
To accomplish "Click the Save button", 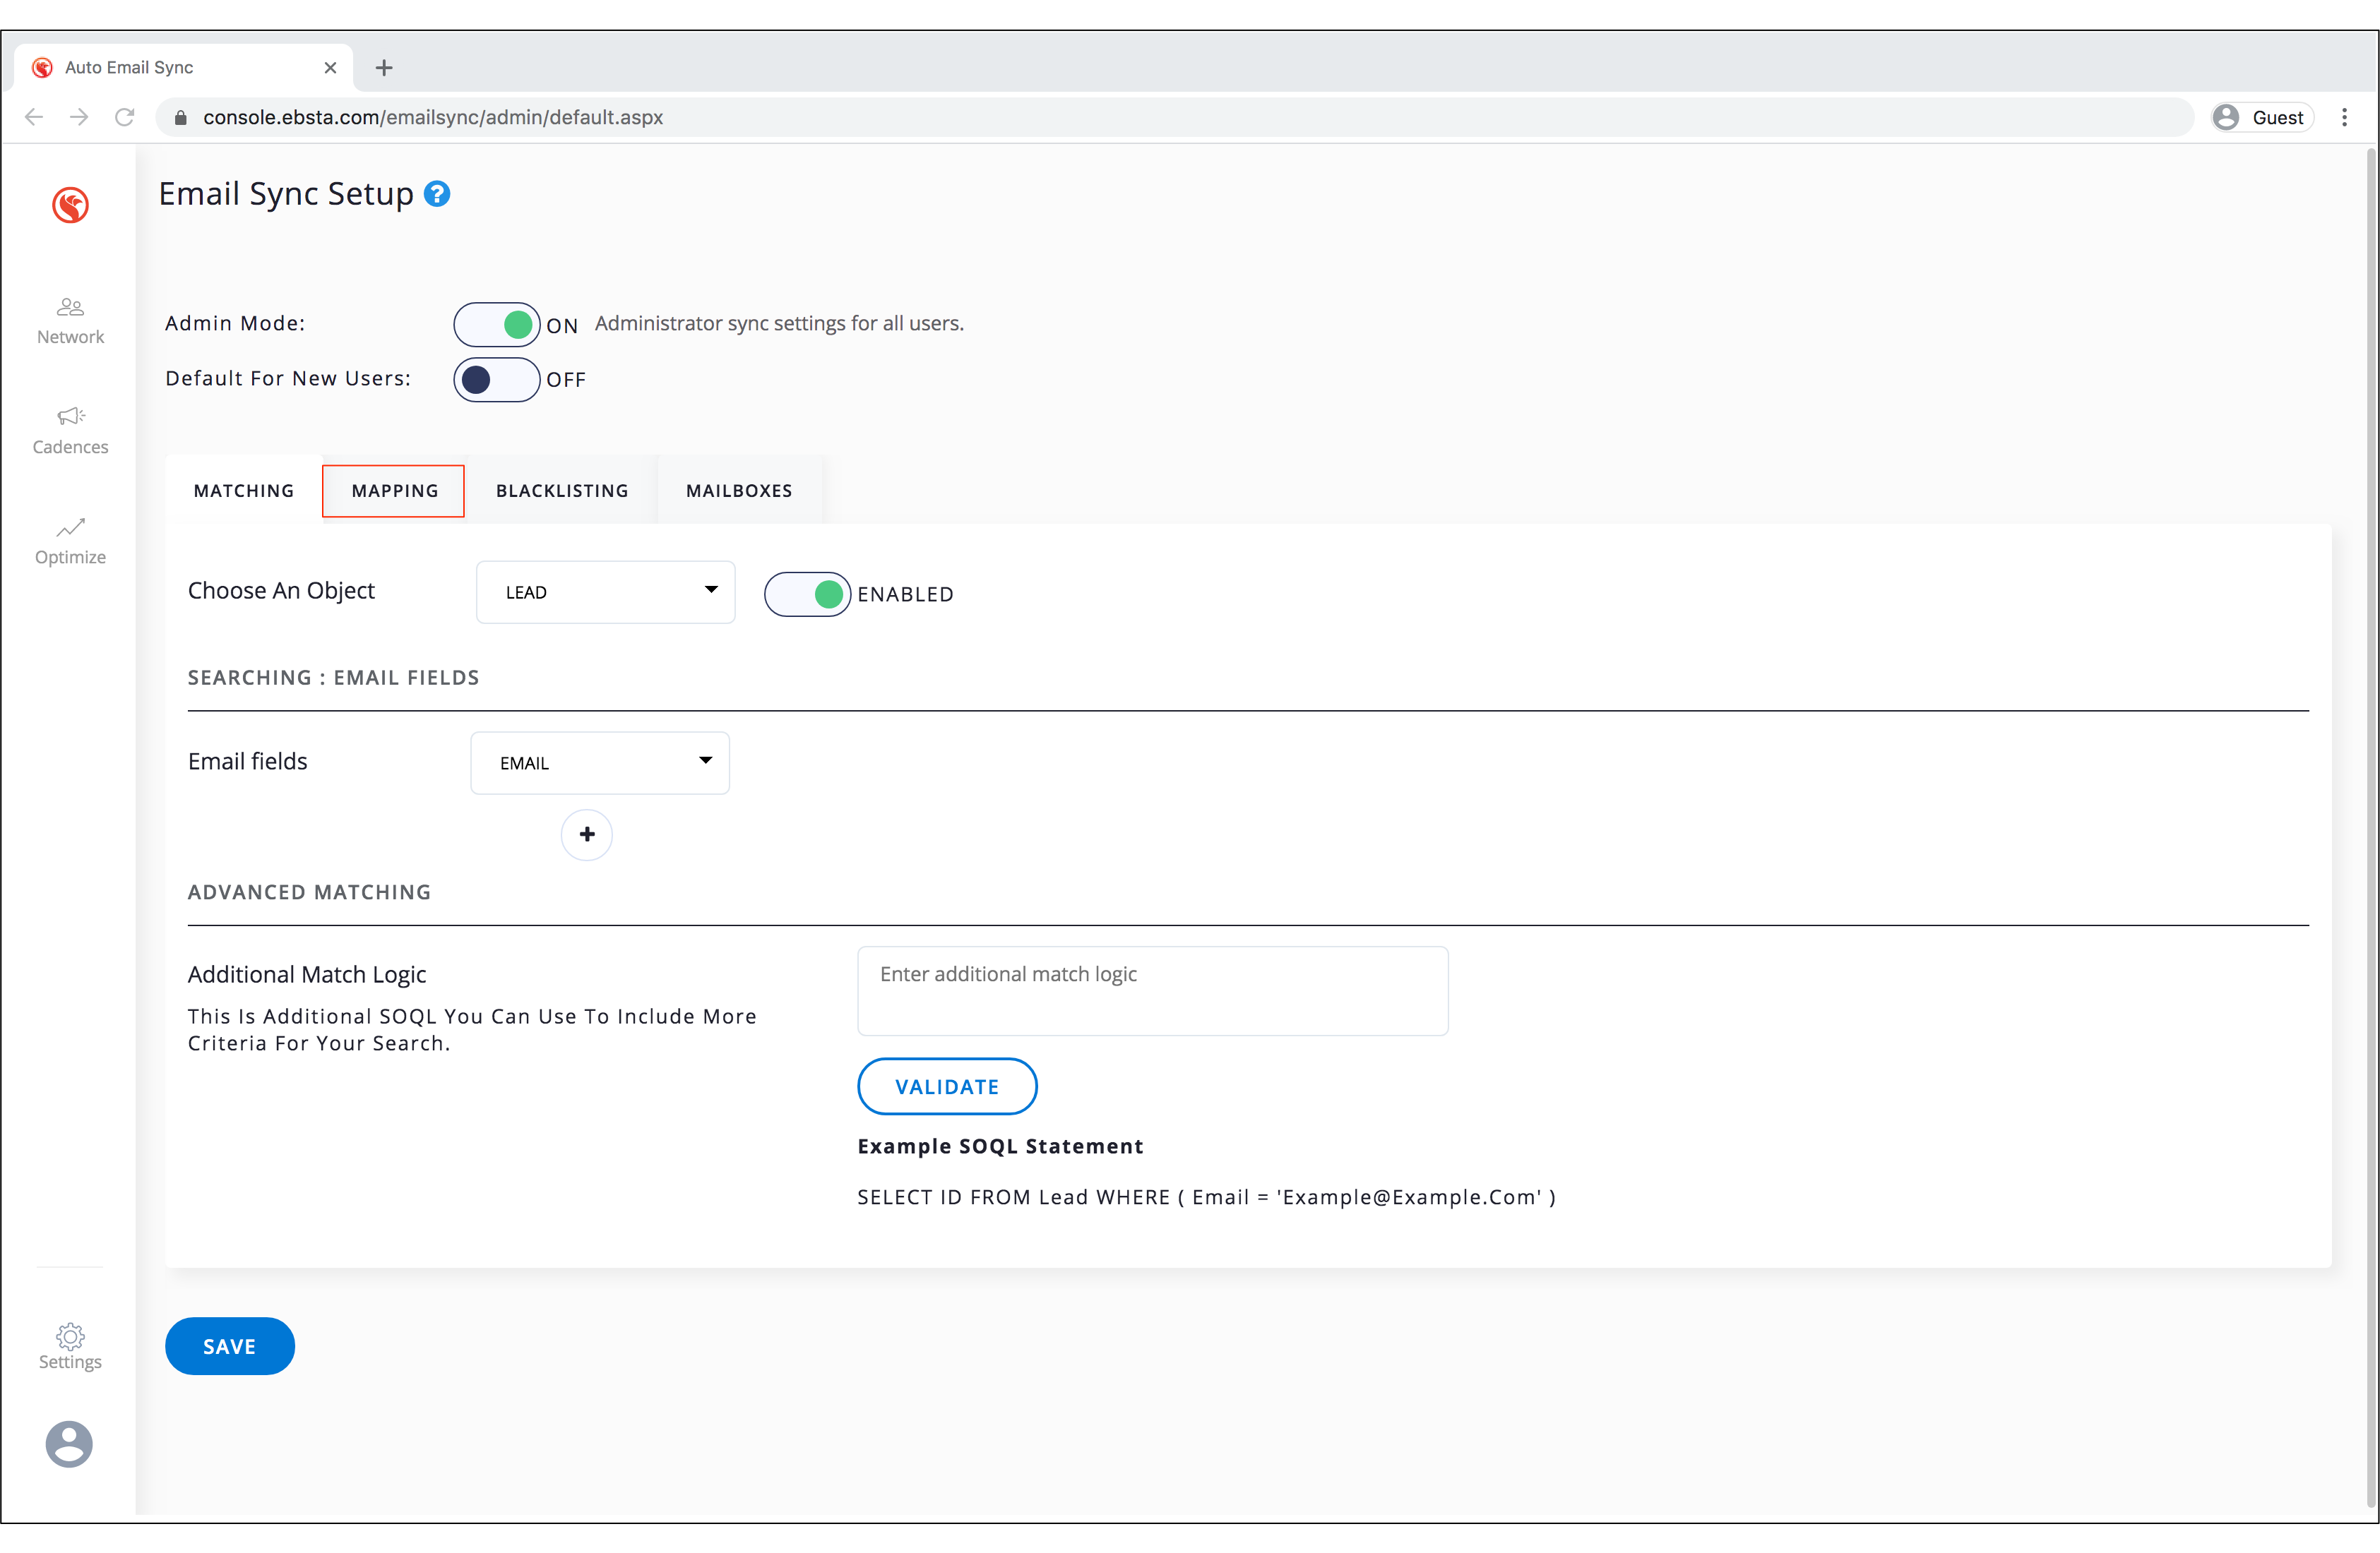I will click(230, 1346).
